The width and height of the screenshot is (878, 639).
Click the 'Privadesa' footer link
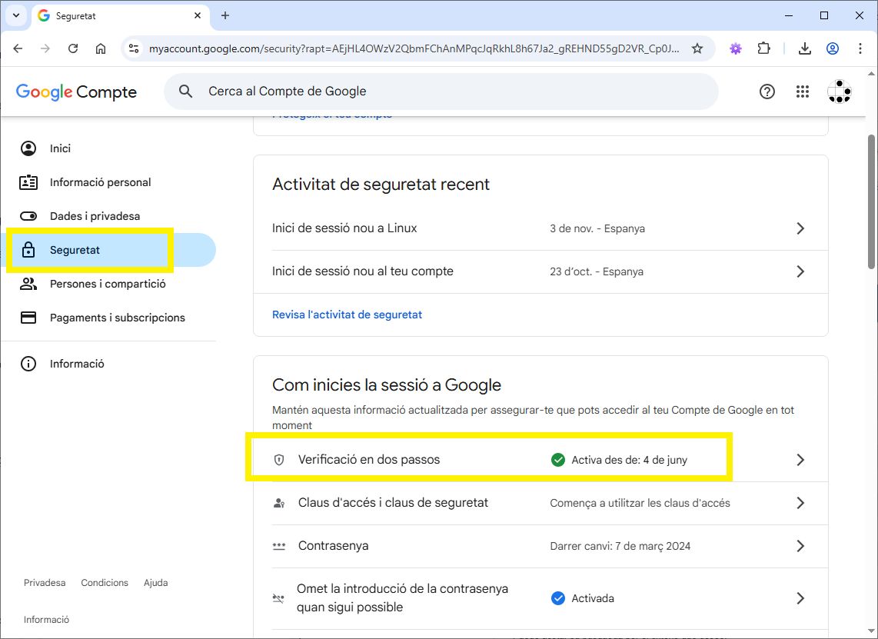pos(44,582)
